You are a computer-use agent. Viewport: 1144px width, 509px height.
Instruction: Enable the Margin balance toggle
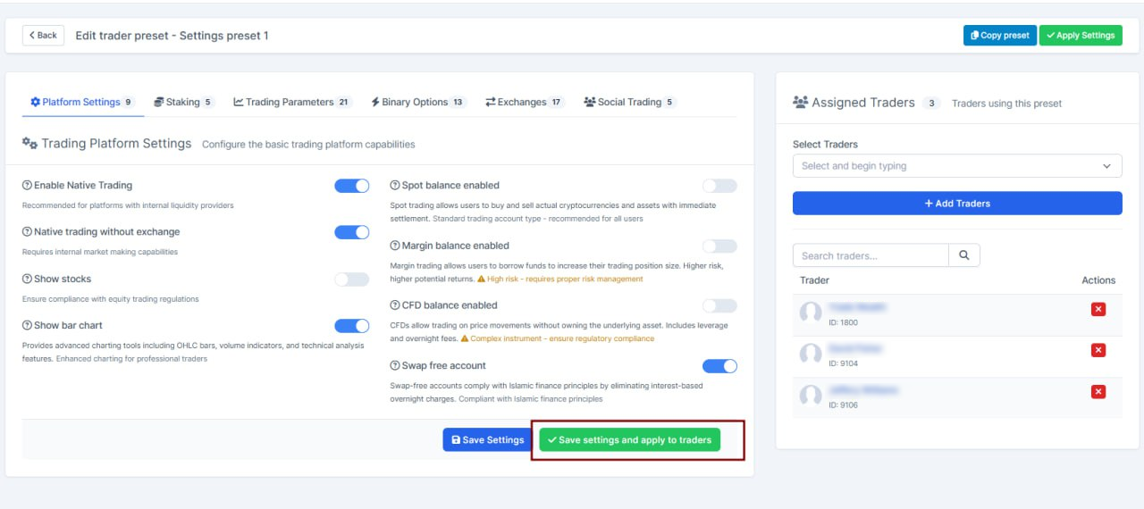[719, 246]
